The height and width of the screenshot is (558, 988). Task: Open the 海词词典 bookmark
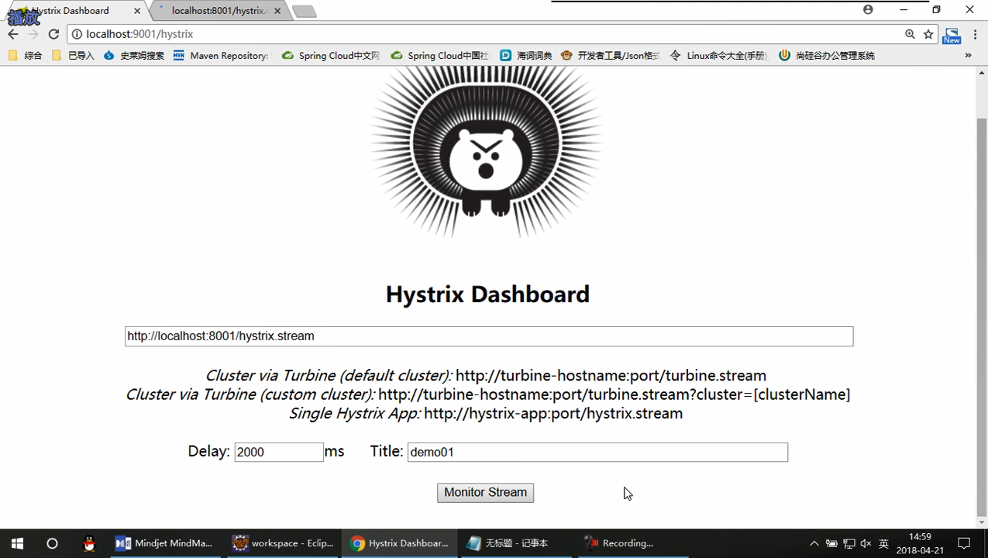(526, 56)
